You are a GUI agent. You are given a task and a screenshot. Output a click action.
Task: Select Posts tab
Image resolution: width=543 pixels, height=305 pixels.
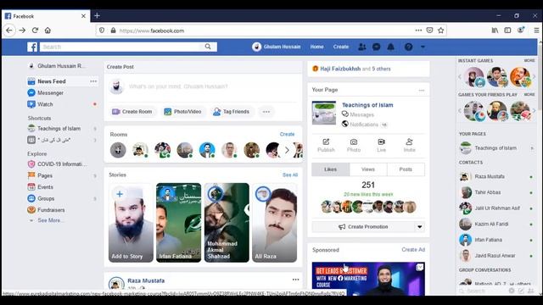pos(406,169)
